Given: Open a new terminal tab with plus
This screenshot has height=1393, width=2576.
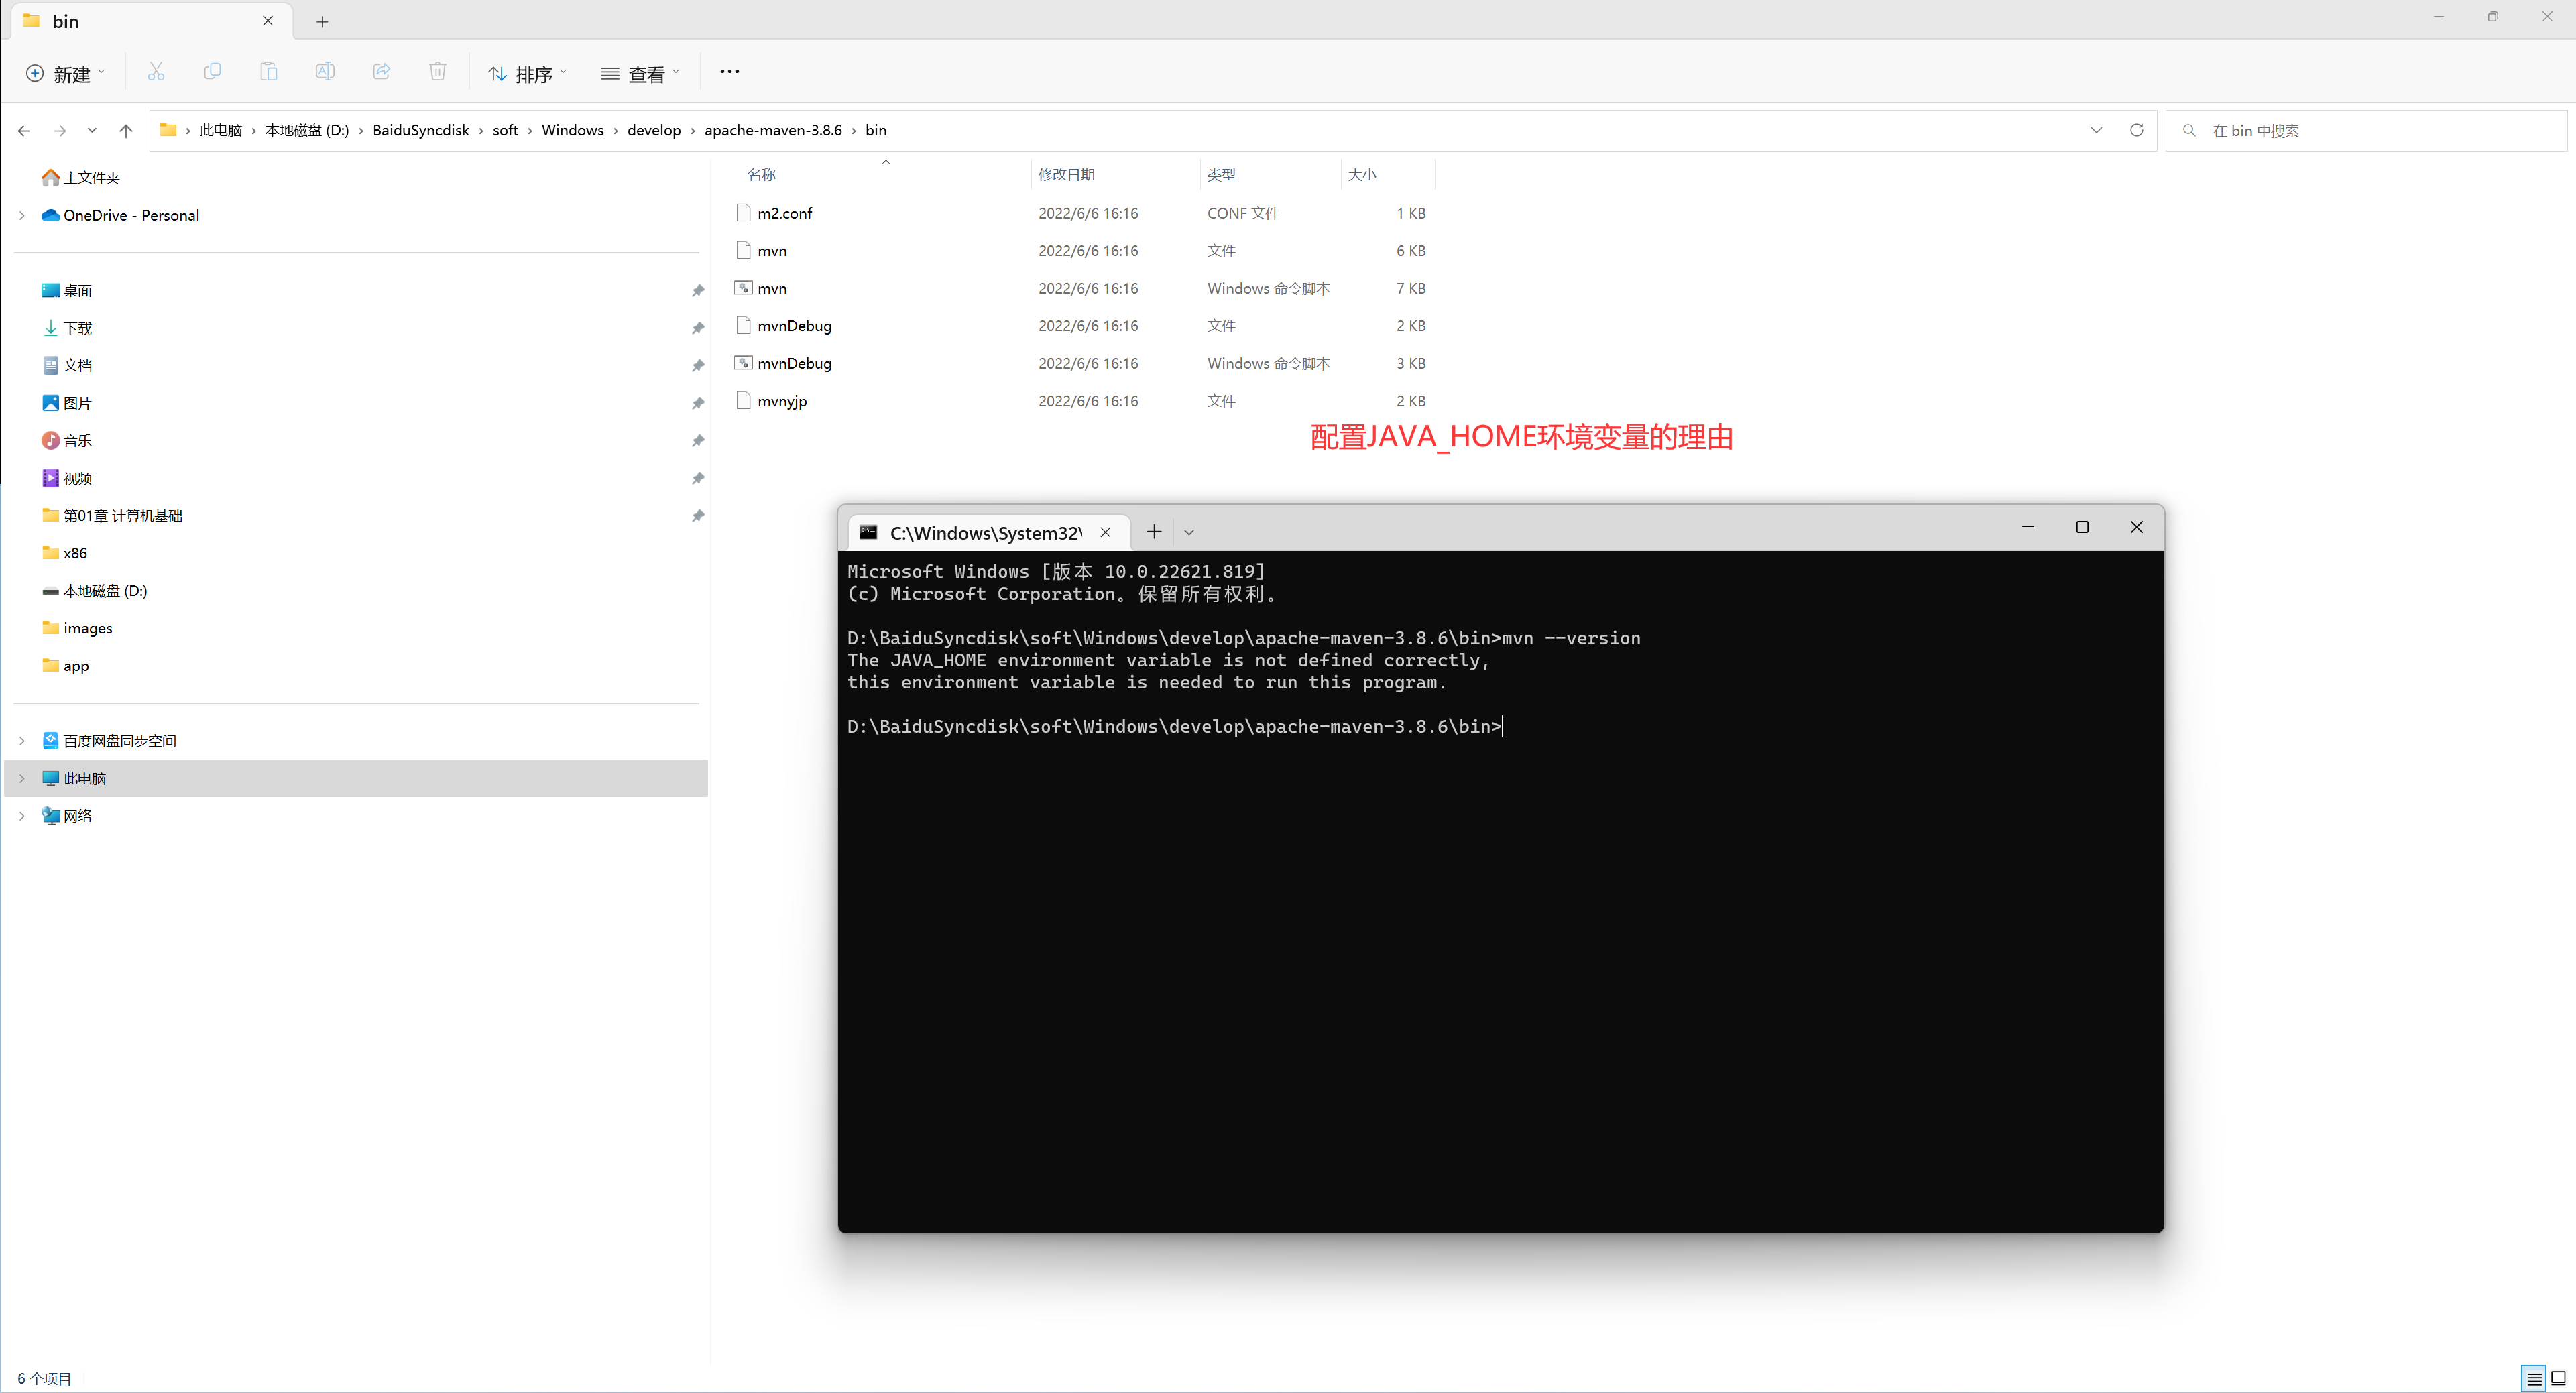Looking at the screenshot, I should pos(1154,532).
